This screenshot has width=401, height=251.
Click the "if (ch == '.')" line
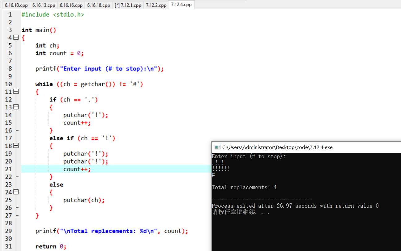(x=74, y=100)
